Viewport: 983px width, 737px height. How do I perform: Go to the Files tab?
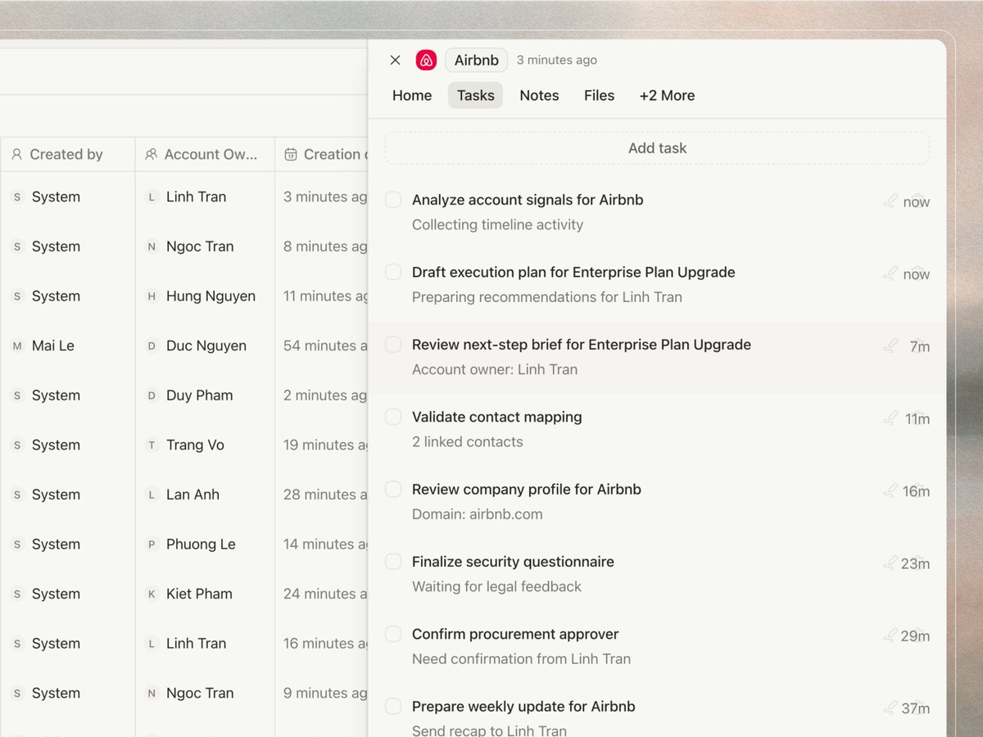click(599, 95)
